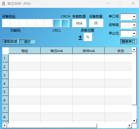This screenshot has height=129, width=139.
Task: Select row header 1
Action: (5, 58)
